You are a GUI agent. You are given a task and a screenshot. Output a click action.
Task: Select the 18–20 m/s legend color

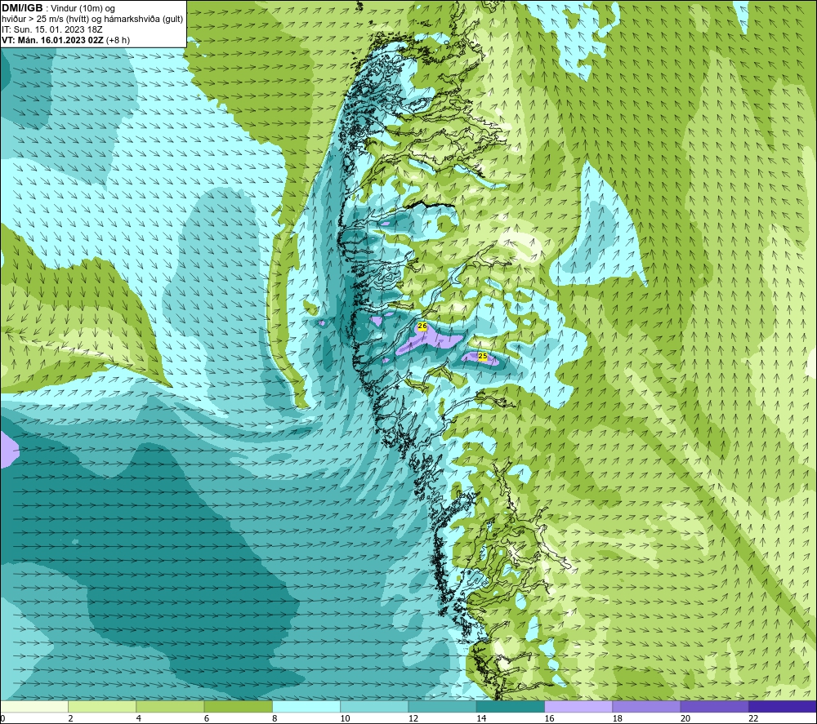point(646,707)
